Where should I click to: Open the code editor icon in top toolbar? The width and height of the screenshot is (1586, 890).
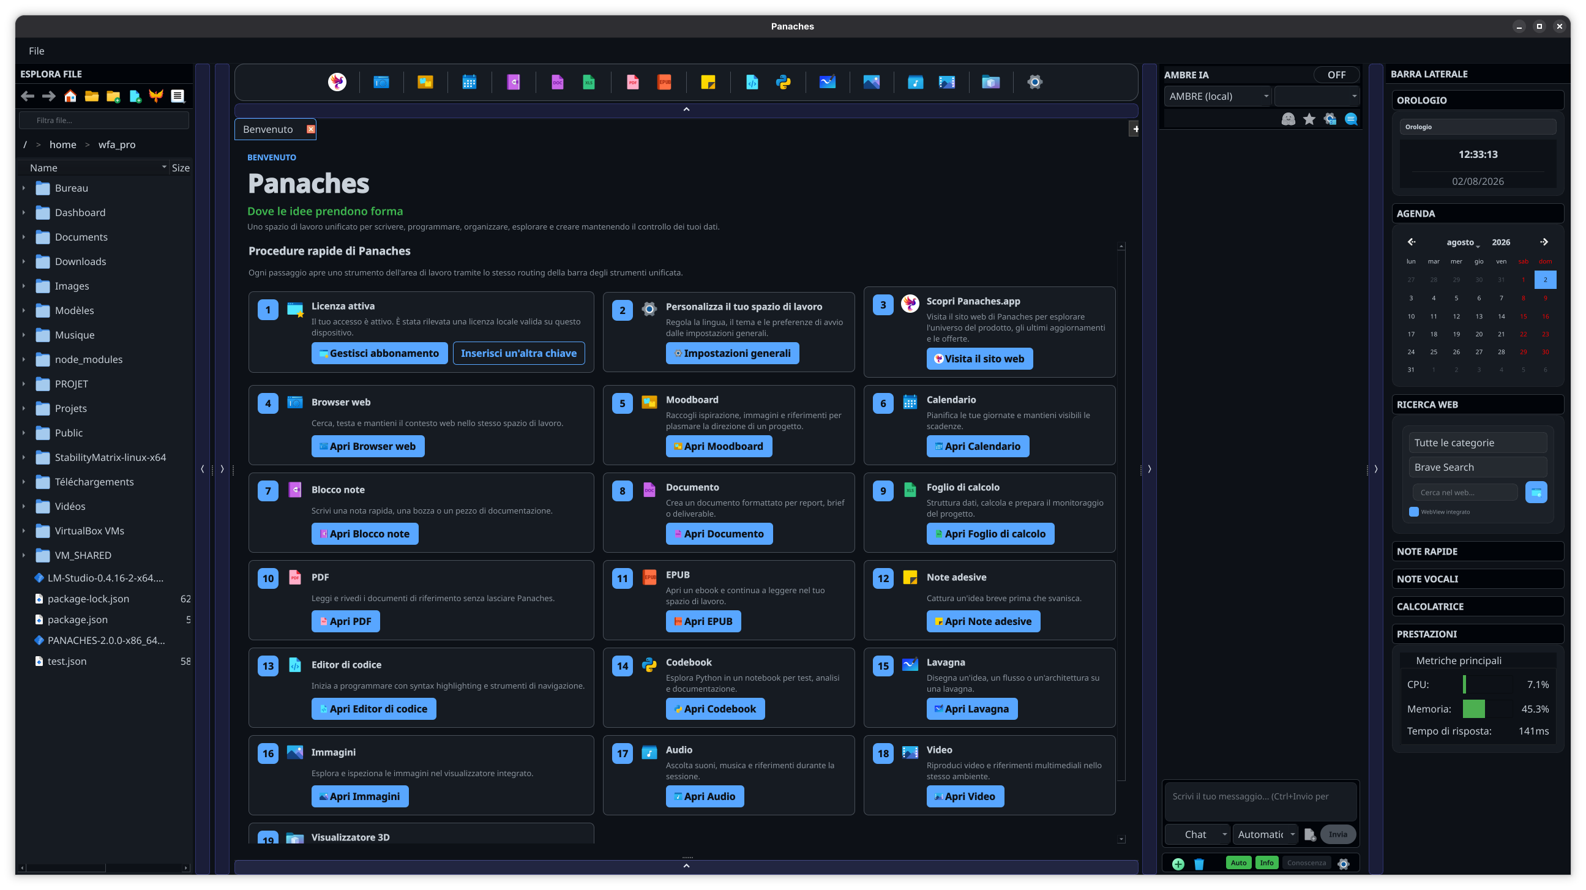tap(752, 82)
